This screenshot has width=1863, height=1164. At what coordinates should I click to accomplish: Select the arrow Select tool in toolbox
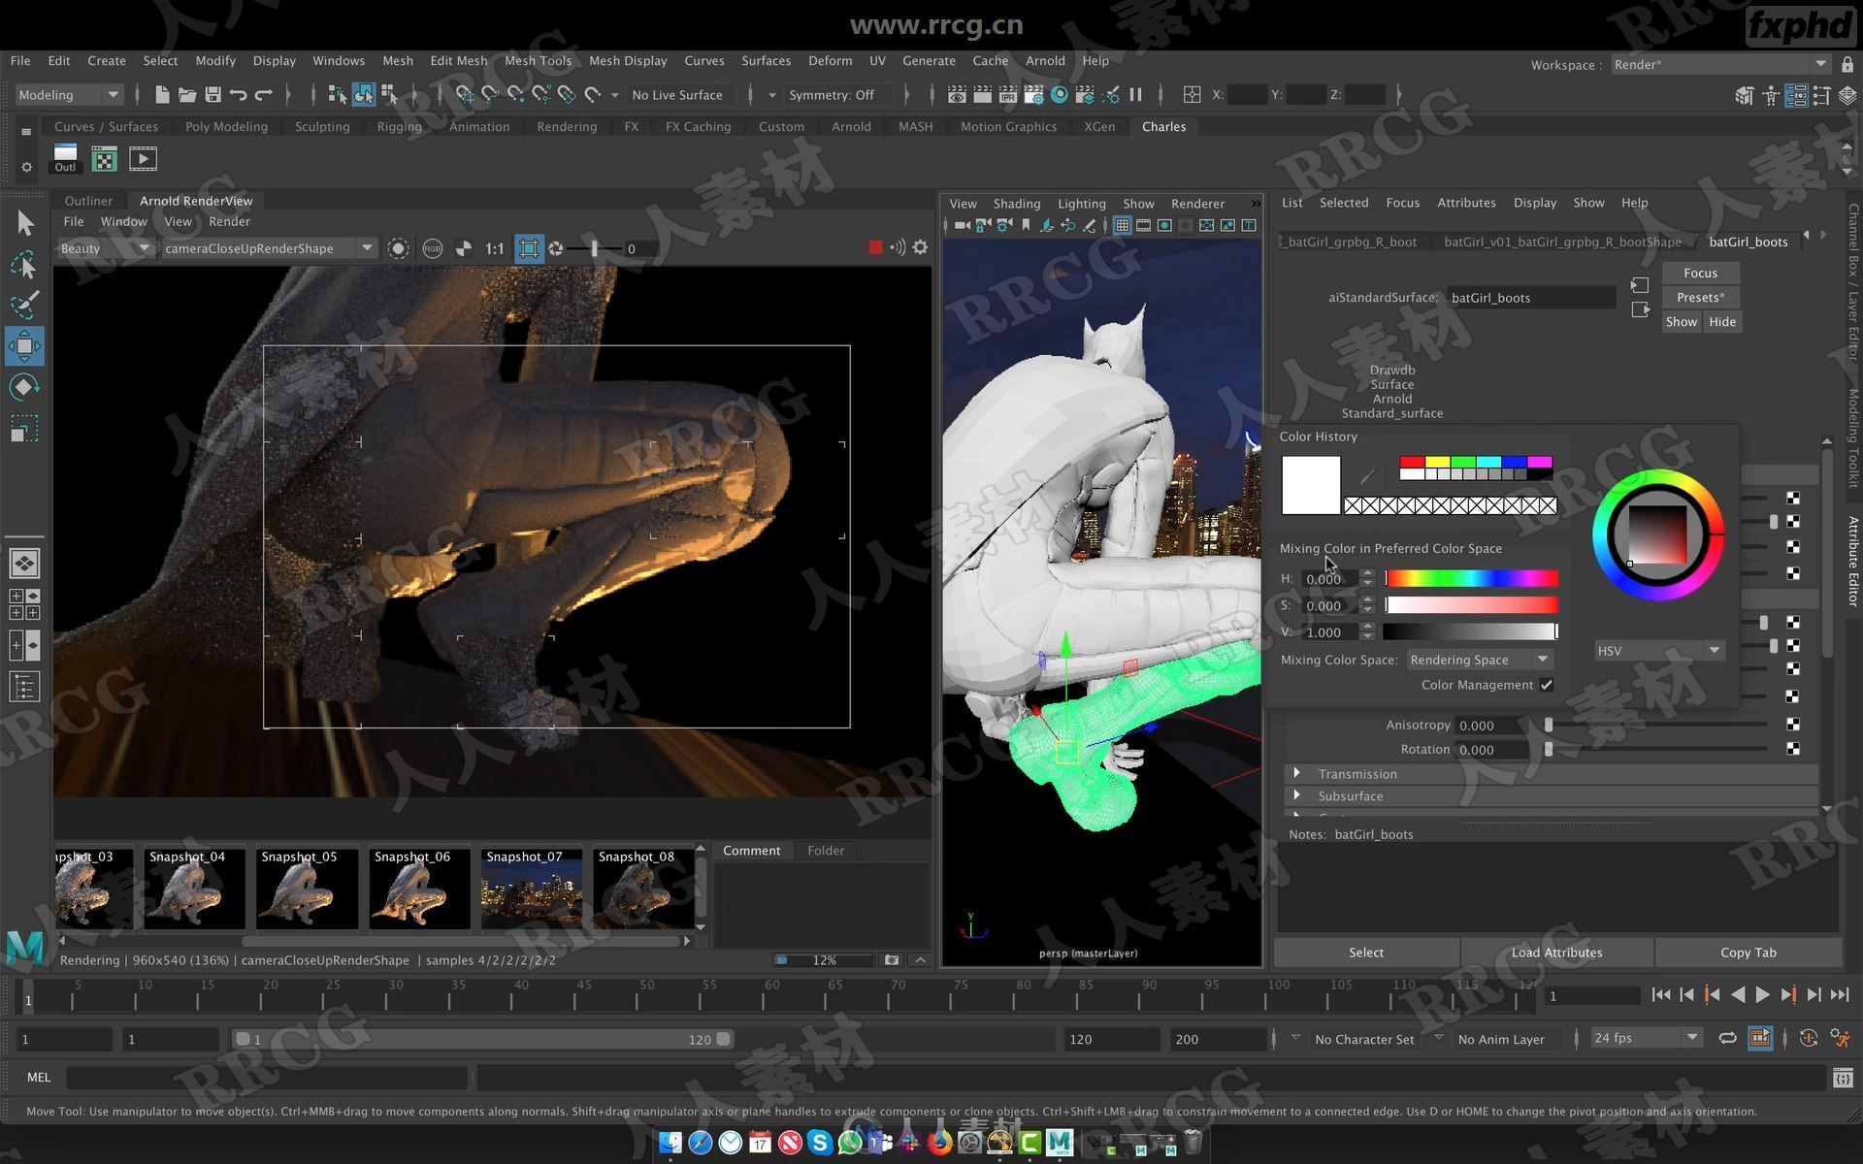(25, 223)
